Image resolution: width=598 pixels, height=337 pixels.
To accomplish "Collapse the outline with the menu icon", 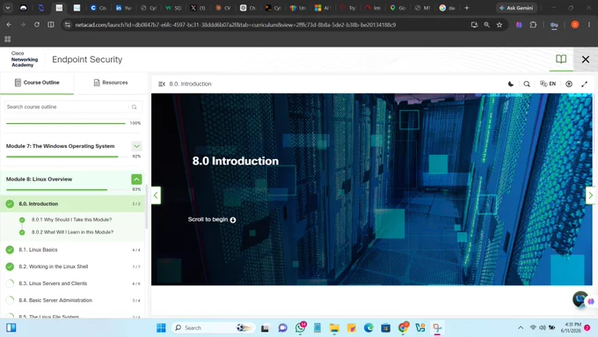I will 162,84.
